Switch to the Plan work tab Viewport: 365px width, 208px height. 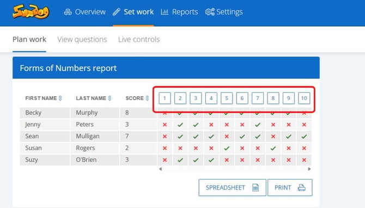pos(29,39)
